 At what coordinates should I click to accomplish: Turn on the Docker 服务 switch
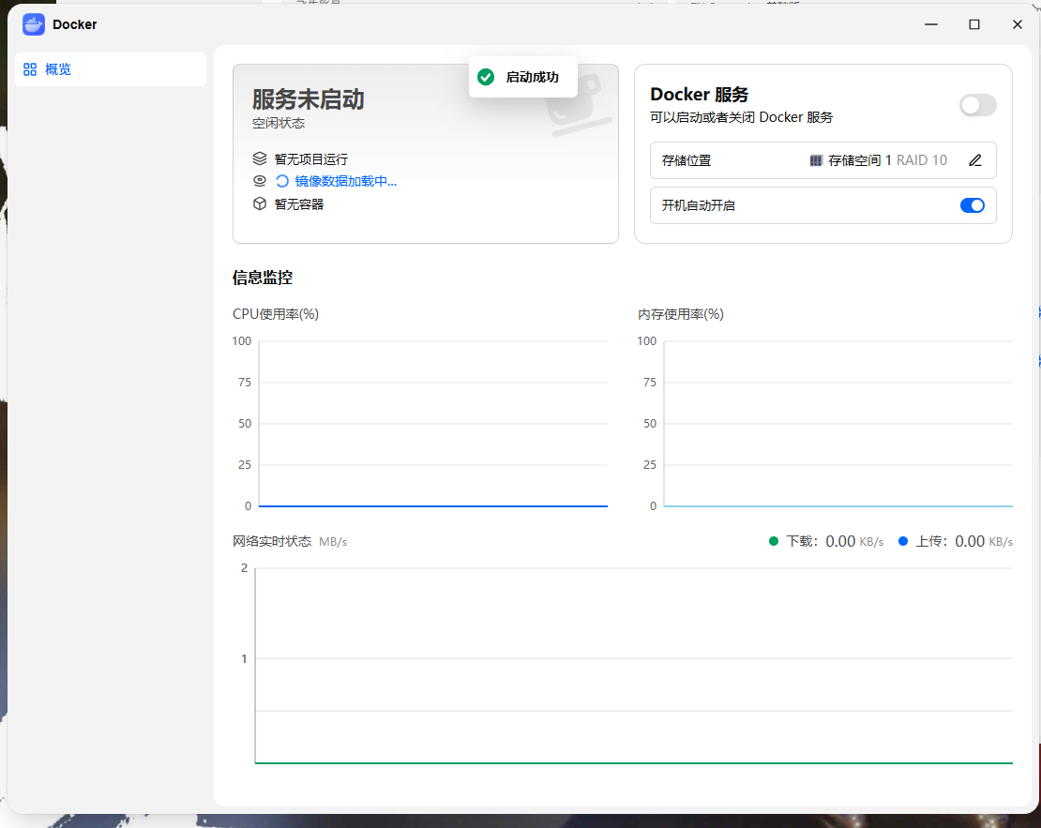click(977, 105)
